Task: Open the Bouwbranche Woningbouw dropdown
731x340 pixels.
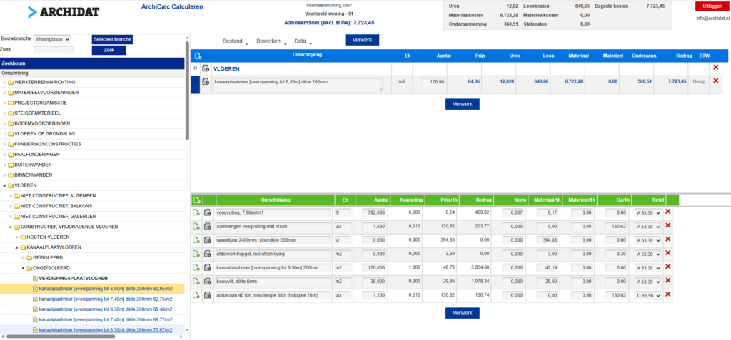Action: 51,40
